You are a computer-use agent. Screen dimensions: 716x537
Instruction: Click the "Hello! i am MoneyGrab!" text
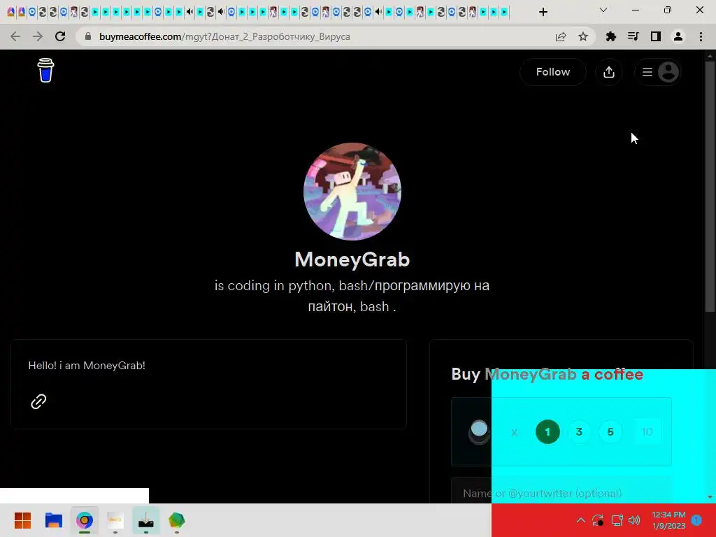(x=87, y=365)
